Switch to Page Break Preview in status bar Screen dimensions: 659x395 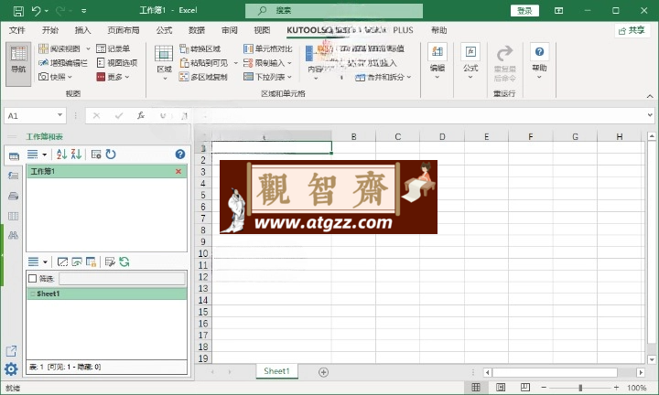point(525,387)
